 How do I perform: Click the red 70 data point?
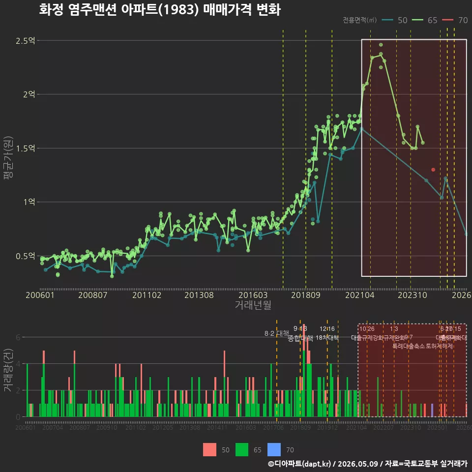click(433, 170)
